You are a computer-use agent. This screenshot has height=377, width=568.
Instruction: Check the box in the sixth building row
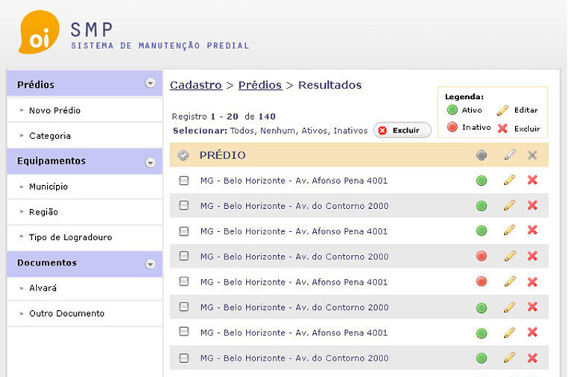(x=184, y=307)
